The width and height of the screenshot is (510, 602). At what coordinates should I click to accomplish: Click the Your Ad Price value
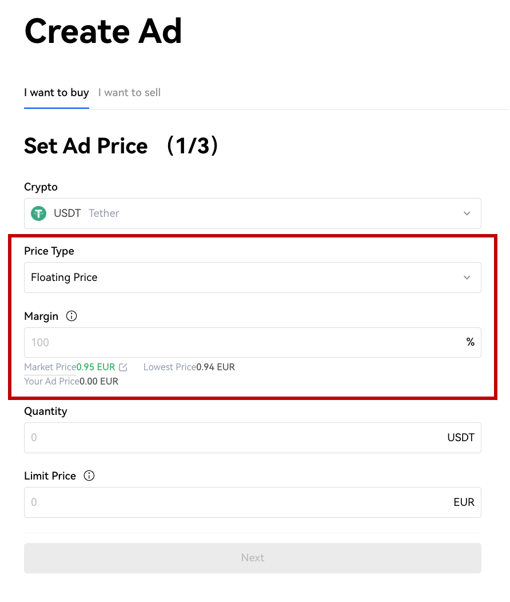point(99,381)
